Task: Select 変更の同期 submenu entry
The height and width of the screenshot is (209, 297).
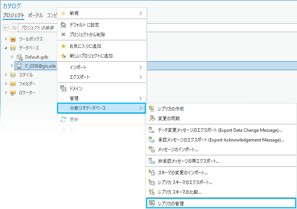Action: tap(221, 119)
